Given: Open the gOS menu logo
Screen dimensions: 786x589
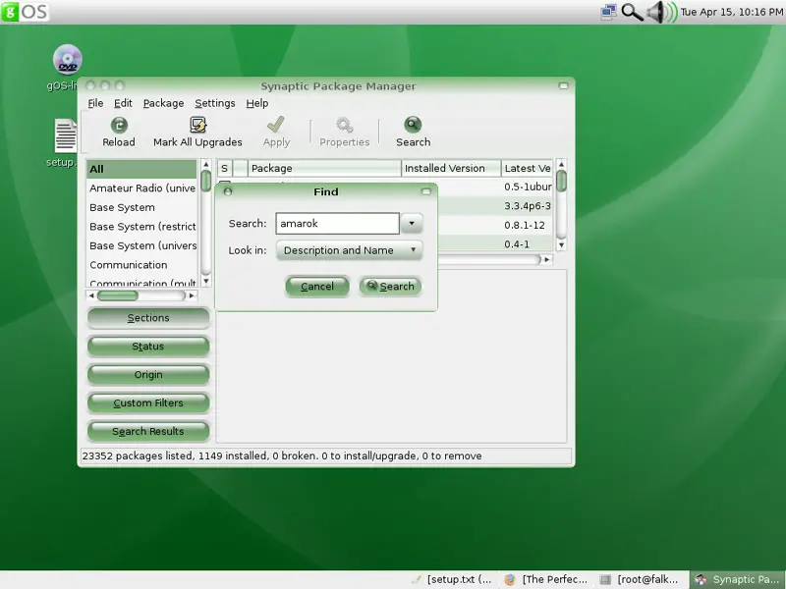Looking at the screenshot, I should [25, 12].
